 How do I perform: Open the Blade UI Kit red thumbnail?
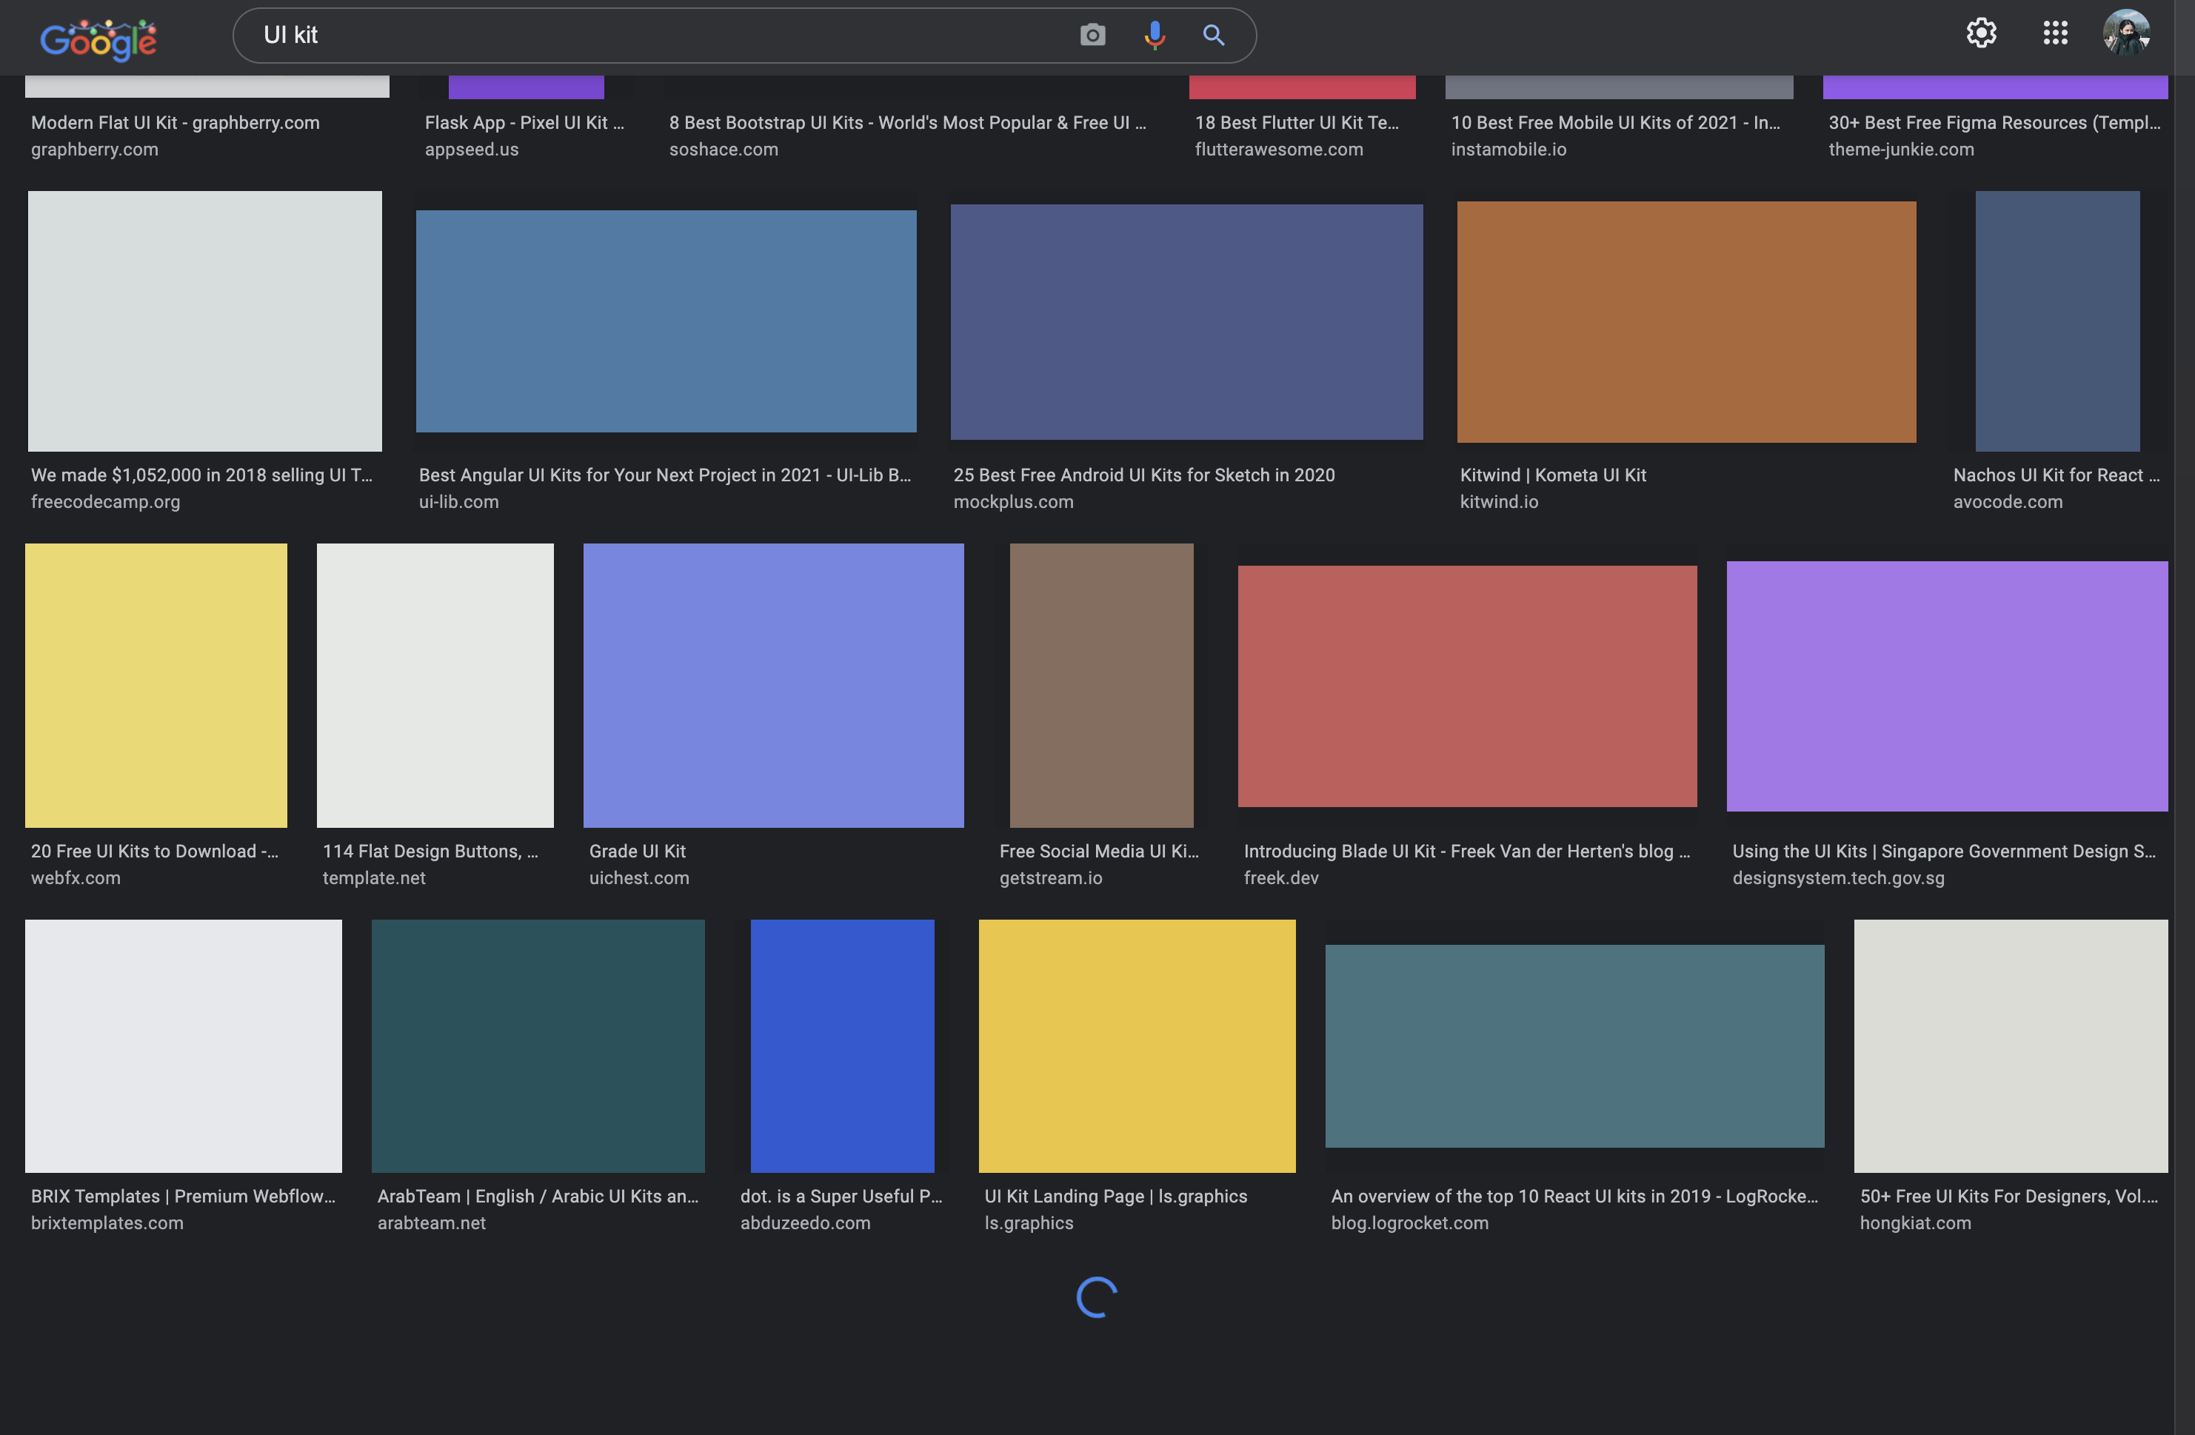click(1466, 686)
